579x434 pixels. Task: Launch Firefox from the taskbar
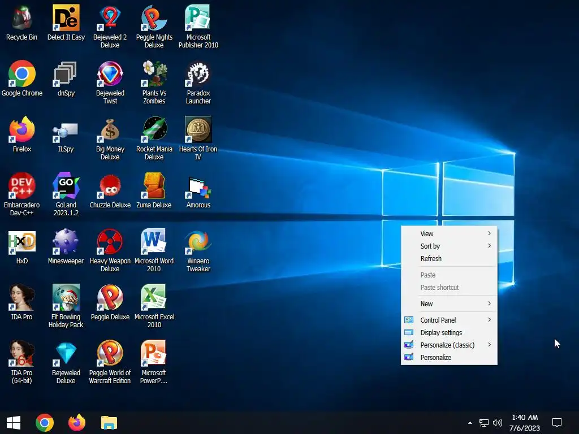[77, 423]
